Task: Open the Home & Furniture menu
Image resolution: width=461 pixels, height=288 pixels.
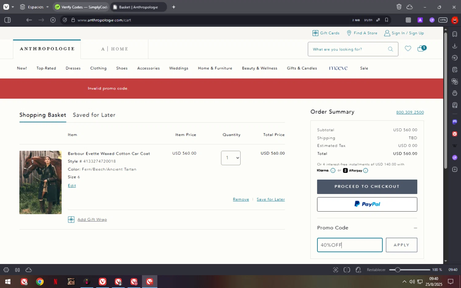Action: click(215, 68)
